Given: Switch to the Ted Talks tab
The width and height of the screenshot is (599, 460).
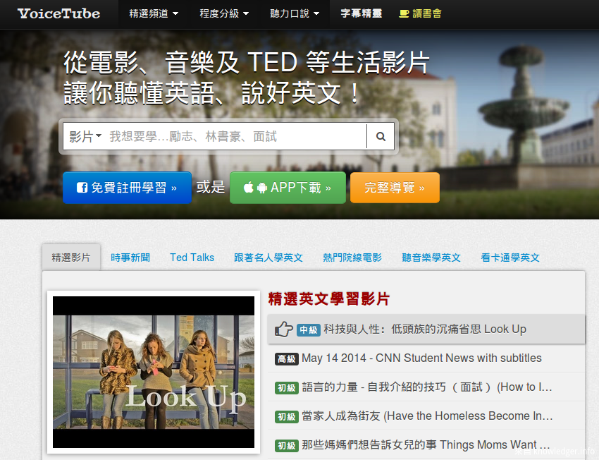Looking at the screenshot, I should click(x=192, y=258).
